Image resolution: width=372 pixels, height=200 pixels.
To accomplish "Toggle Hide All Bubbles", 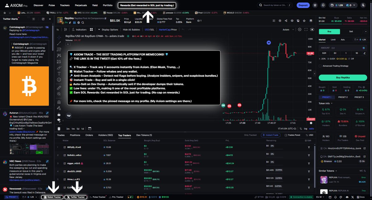I will point(132,30).
